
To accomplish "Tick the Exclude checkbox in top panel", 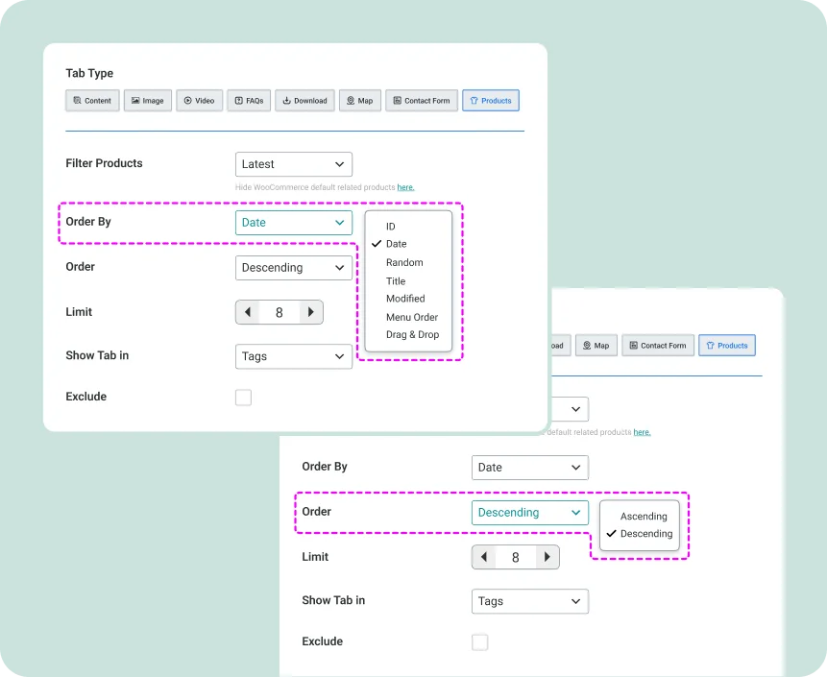I will [x=243, y=398].
